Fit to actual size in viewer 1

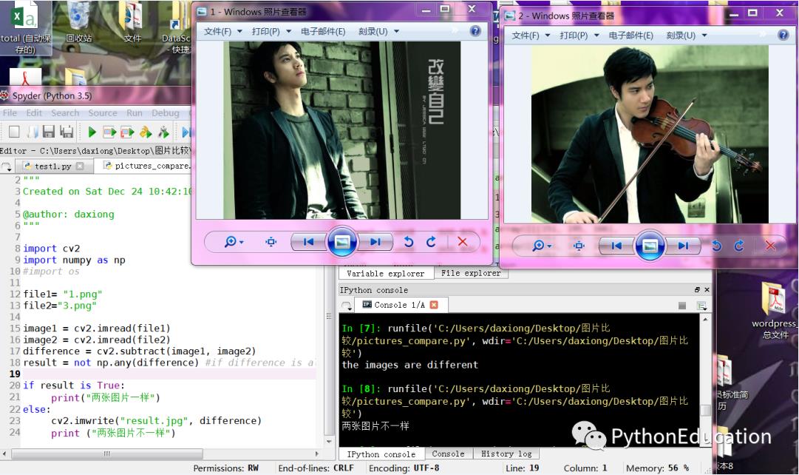(x=271, y=242)
